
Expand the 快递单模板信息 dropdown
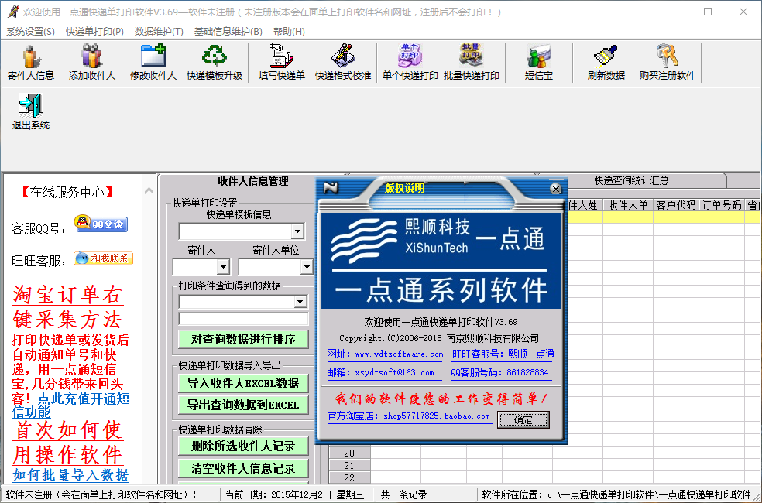(298, 231)
